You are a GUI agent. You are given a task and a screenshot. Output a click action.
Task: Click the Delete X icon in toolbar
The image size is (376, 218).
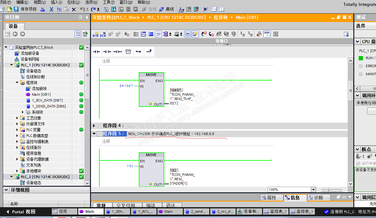tap(74, 9)
